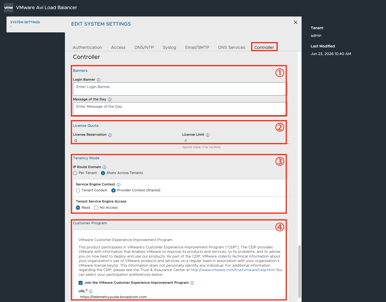Click the Message of the Day text area
This screenshot has width=386, height=302.
[180, 109]
